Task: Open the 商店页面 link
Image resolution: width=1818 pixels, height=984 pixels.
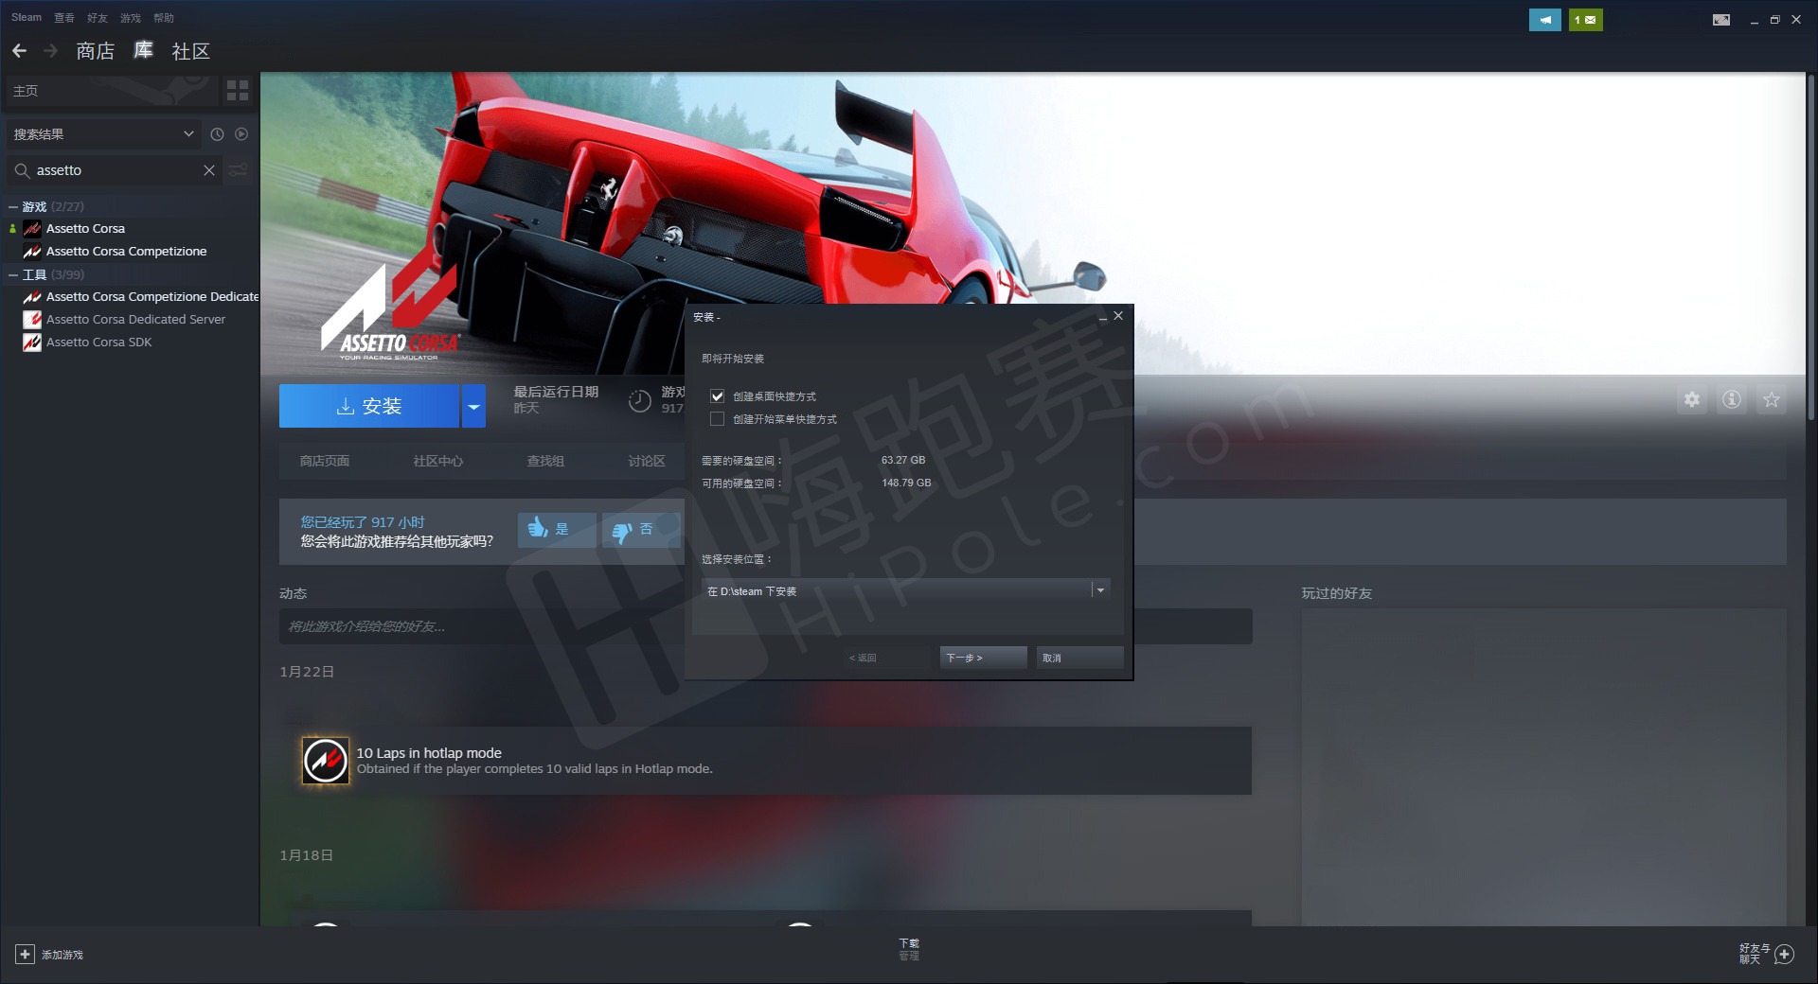Action: 325,461
